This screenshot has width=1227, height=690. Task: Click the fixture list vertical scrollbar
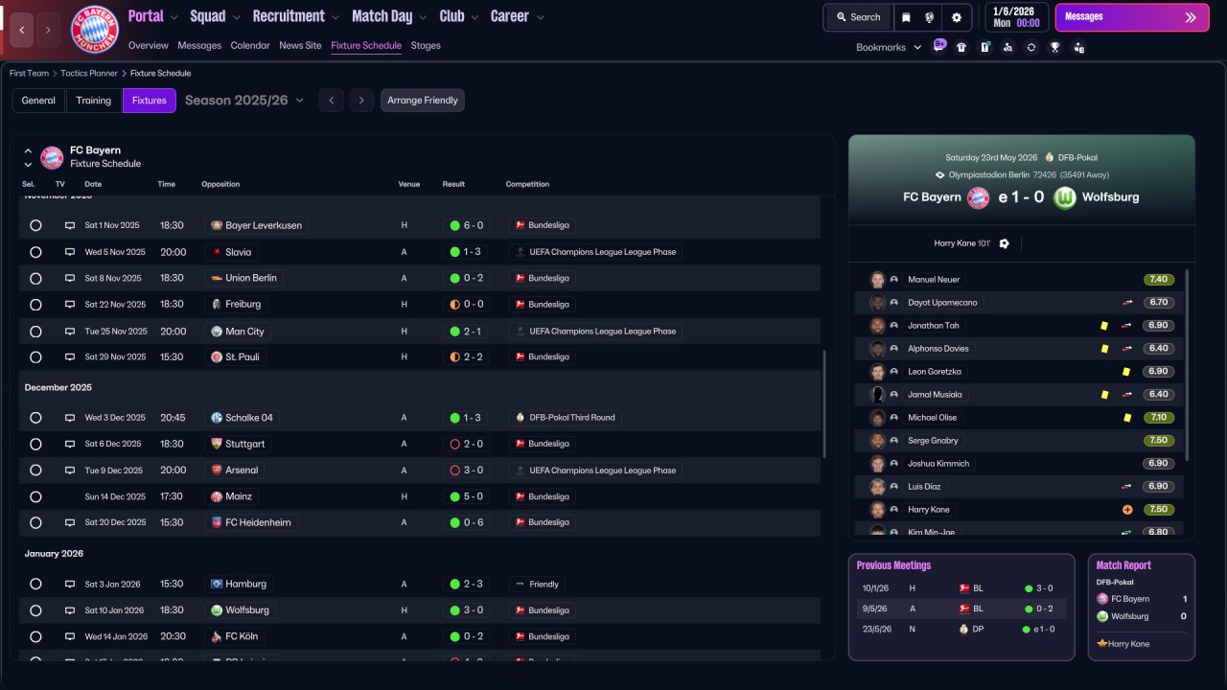823,403
